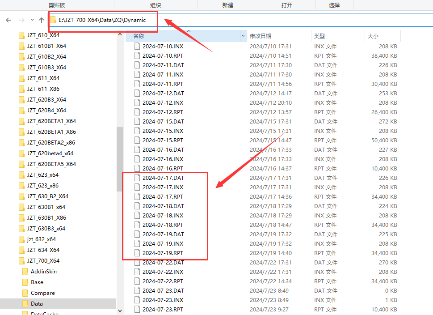Click folder icon beside JZT_634_X64
Image resolution: width=433 pixels, height=315 pixels.
click(21, 250)
